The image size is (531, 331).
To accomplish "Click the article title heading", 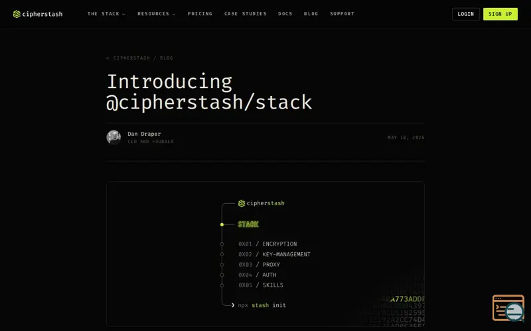I will (209, 92).
